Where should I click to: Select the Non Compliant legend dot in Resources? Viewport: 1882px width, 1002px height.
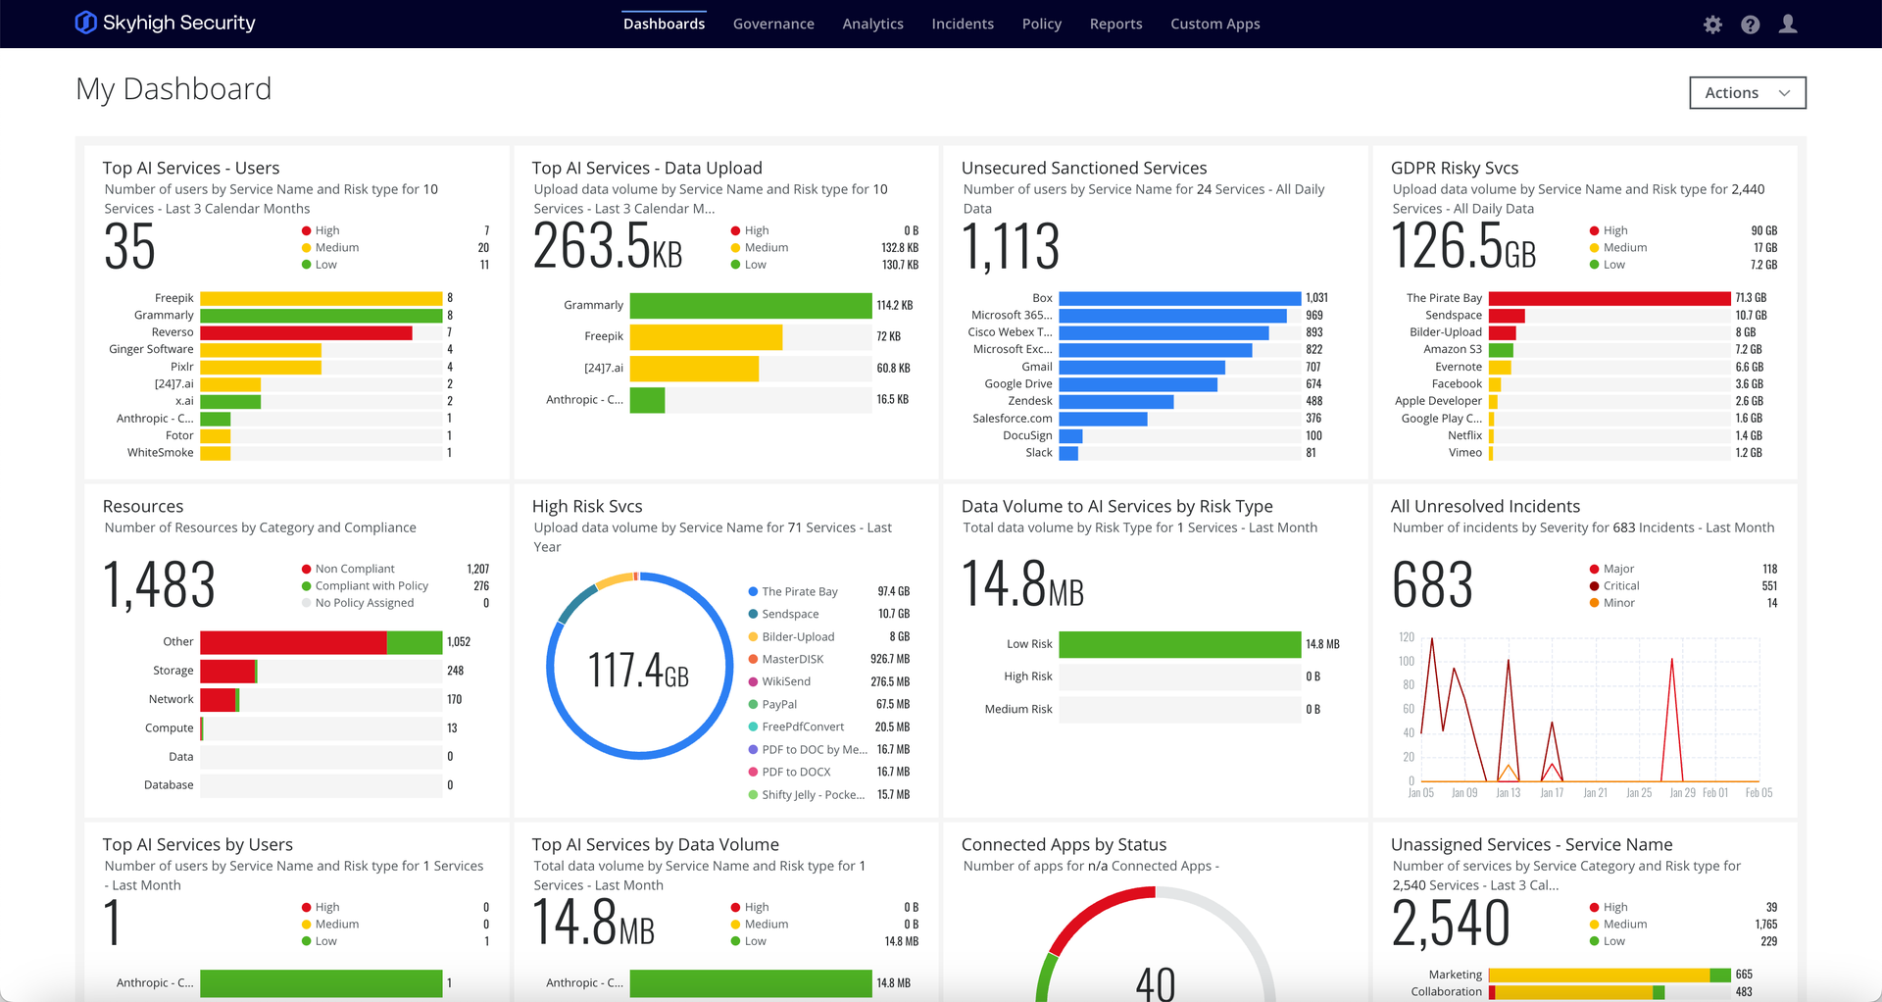tap(307, 569)
